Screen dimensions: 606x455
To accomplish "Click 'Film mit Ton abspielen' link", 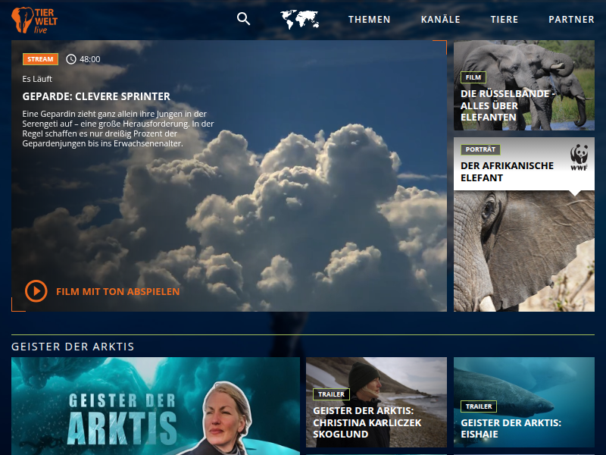I will click(x=117, y=291).
